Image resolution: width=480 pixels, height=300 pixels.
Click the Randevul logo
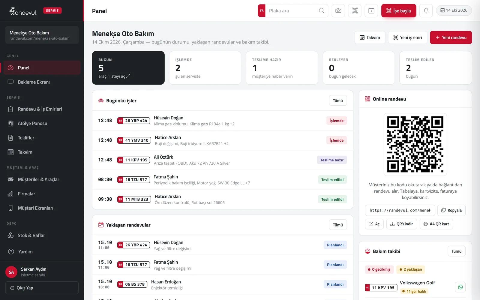tap(23, 11)
